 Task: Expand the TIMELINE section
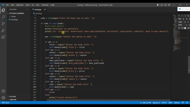pos(13,100)
